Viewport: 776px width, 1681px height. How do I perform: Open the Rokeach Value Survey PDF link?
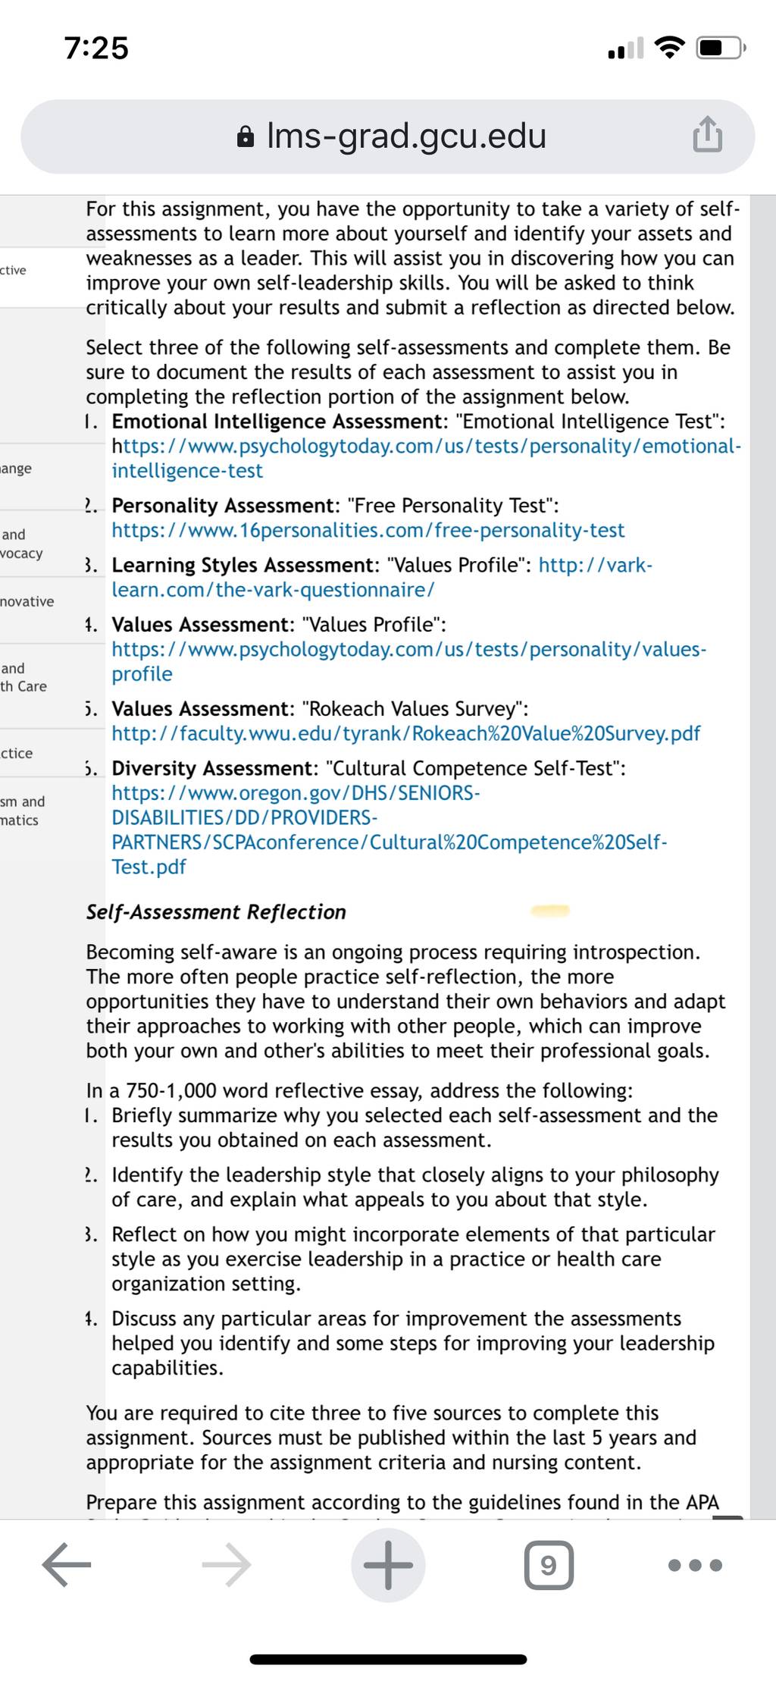[406, 733]
